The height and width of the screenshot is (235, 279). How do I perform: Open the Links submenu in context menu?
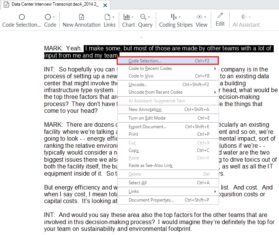168,191
